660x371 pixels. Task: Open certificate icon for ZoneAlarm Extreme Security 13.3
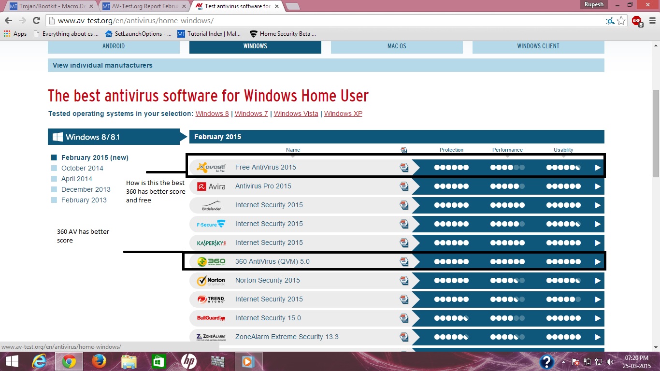404,337
